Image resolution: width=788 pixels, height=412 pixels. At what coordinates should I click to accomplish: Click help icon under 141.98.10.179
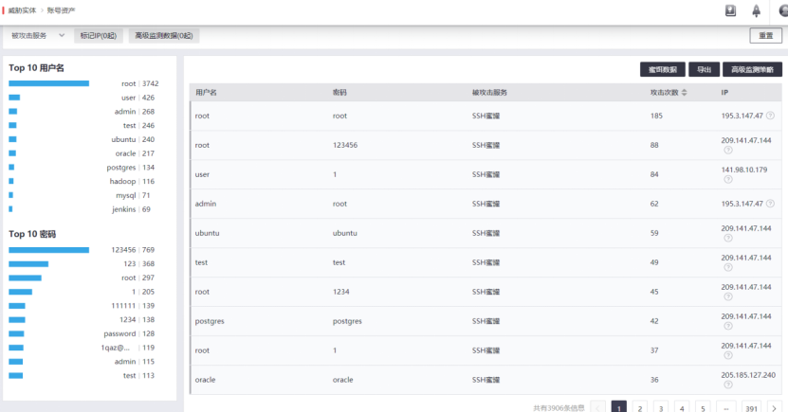(x=727, y=179)
